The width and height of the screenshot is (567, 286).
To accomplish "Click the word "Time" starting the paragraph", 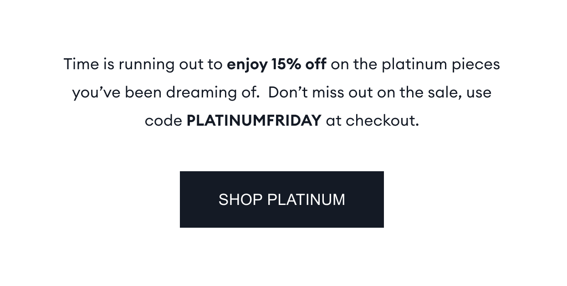I will [x=81, y=64].
